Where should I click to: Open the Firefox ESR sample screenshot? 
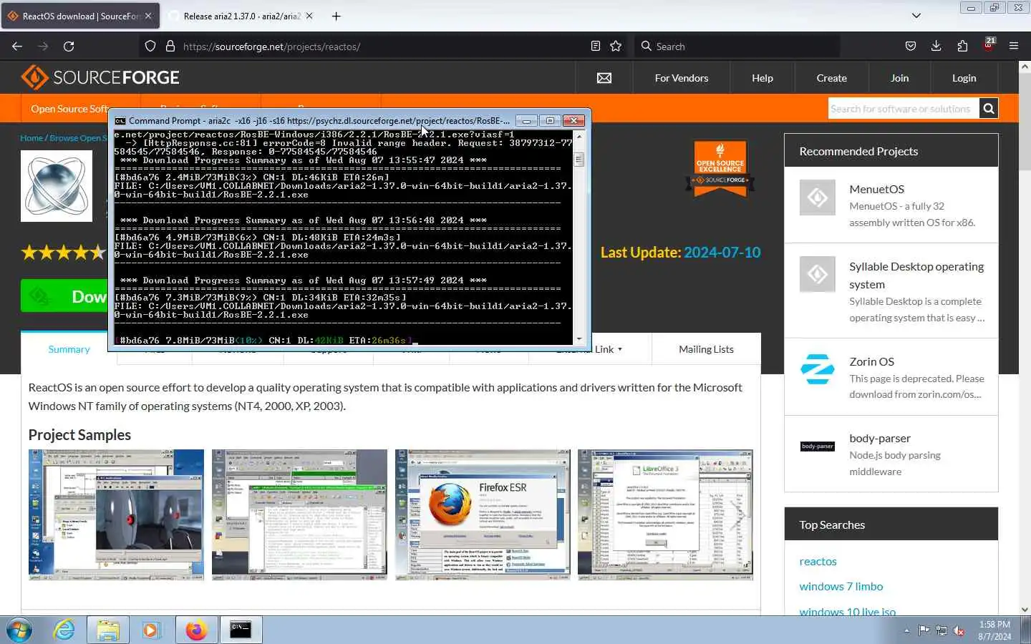[x=483, y=514]
